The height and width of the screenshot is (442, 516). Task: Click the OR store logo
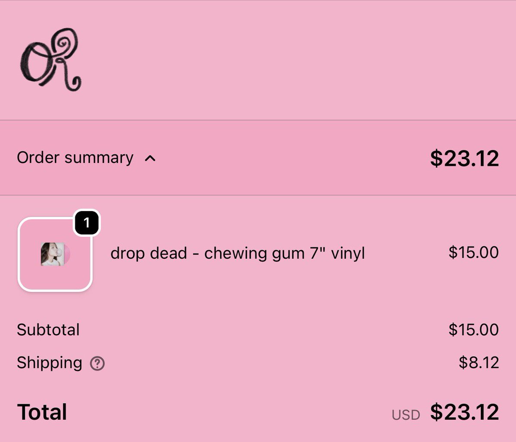[51, 60]
